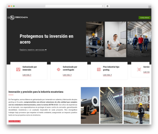158x134 pixels.
Task: Click the green browser maximize dot
Action: (14, 6)
